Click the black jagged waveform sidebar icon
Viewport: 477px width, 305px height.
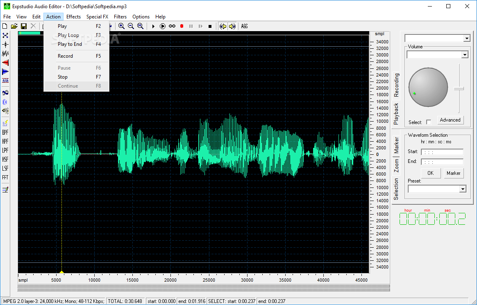[x=5, y=54]
